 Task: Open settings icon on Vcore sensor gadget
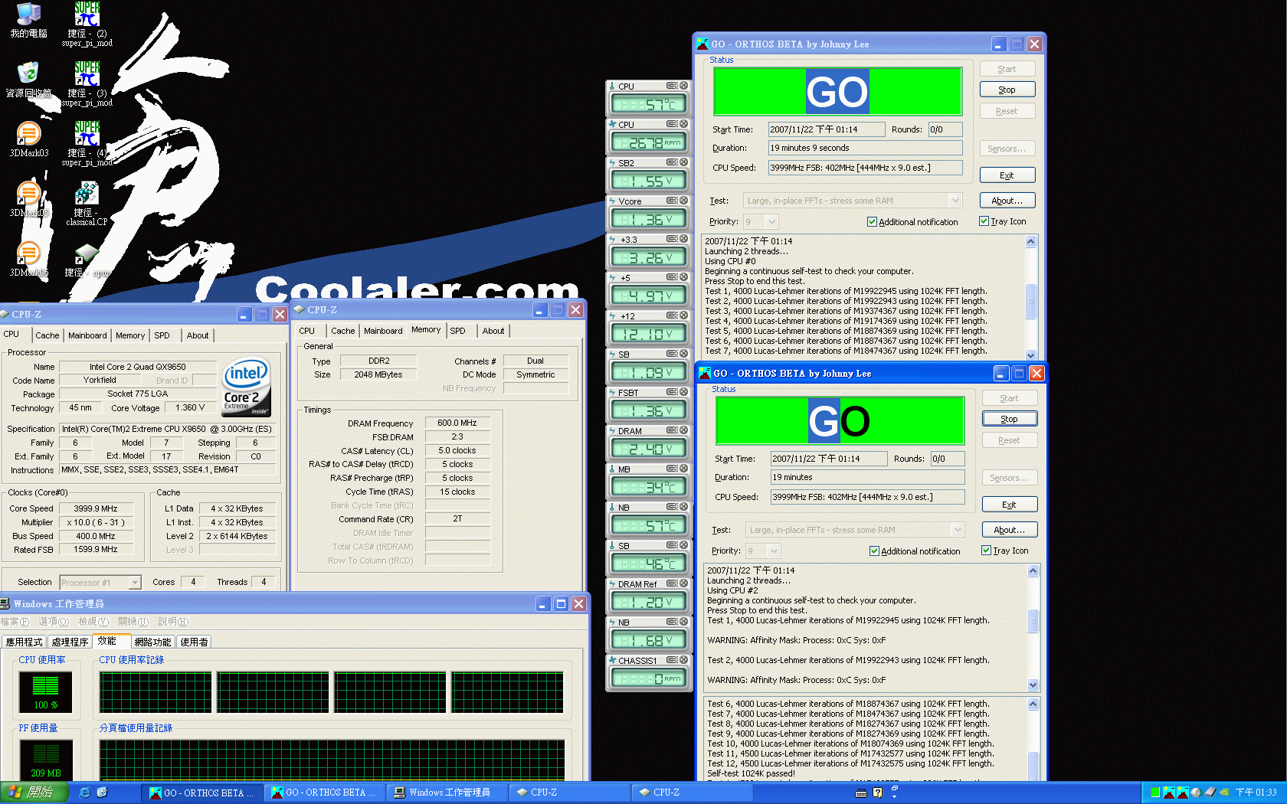click(671, 201)
